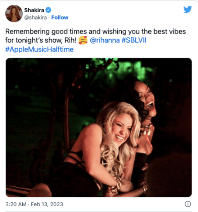Follow the @shakira account

pyautogui.click(x=60, y=18)
